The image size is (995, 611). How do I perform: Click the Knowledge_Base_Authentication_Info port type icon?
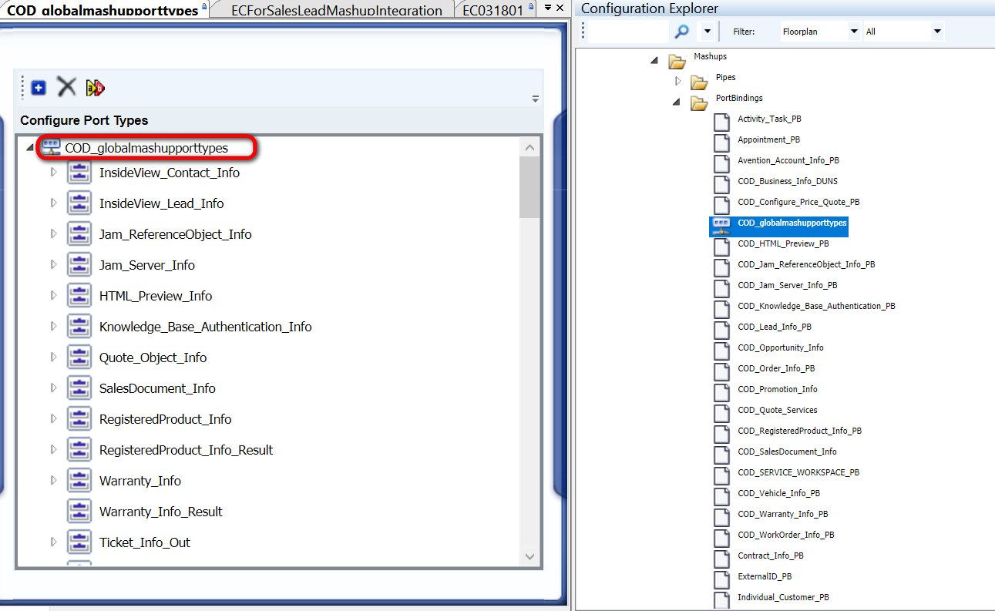tap(79, 327)
